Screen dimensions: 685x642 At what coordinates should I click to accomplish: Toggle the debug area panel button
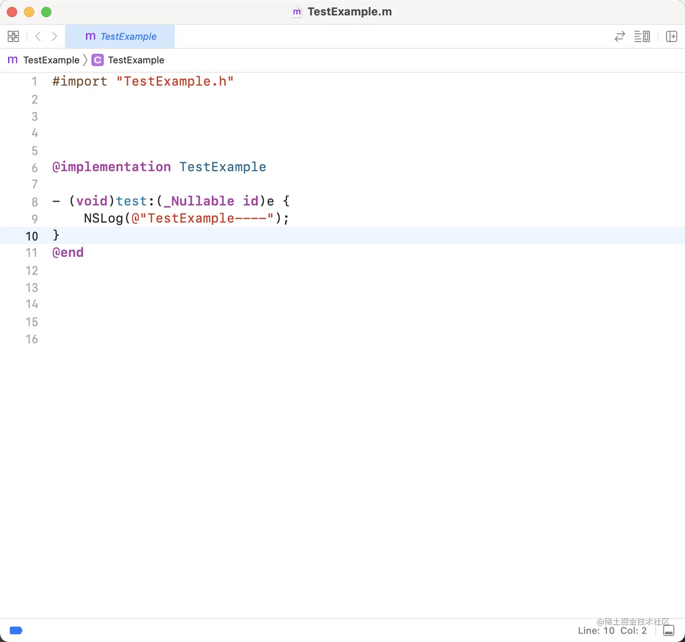[669, 631]
